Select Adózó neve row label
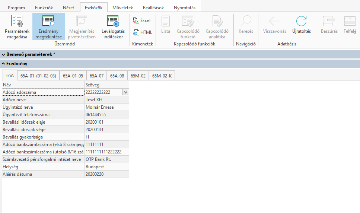Image resolution: width=360 pixels, height=213 pixels. 43,100
